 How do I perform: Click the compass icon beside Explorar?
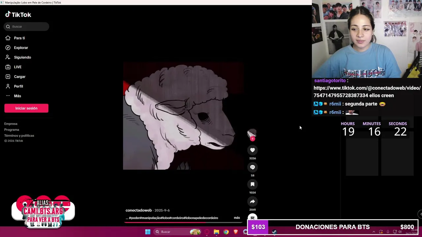(8, 48)
